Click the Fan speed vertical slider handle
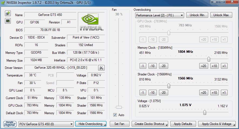 click(119, 107)
